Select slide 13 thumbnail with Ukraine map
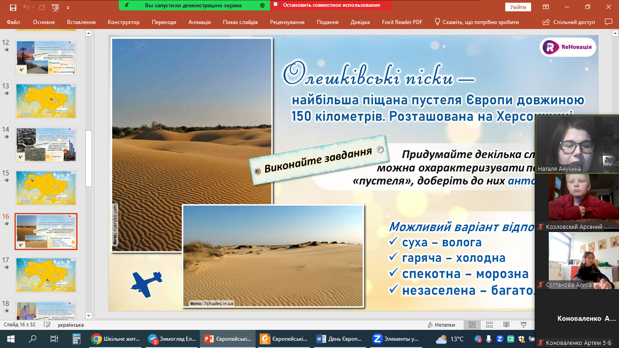The width and height of the screenshot is (619, 348). tap(46, 101)
